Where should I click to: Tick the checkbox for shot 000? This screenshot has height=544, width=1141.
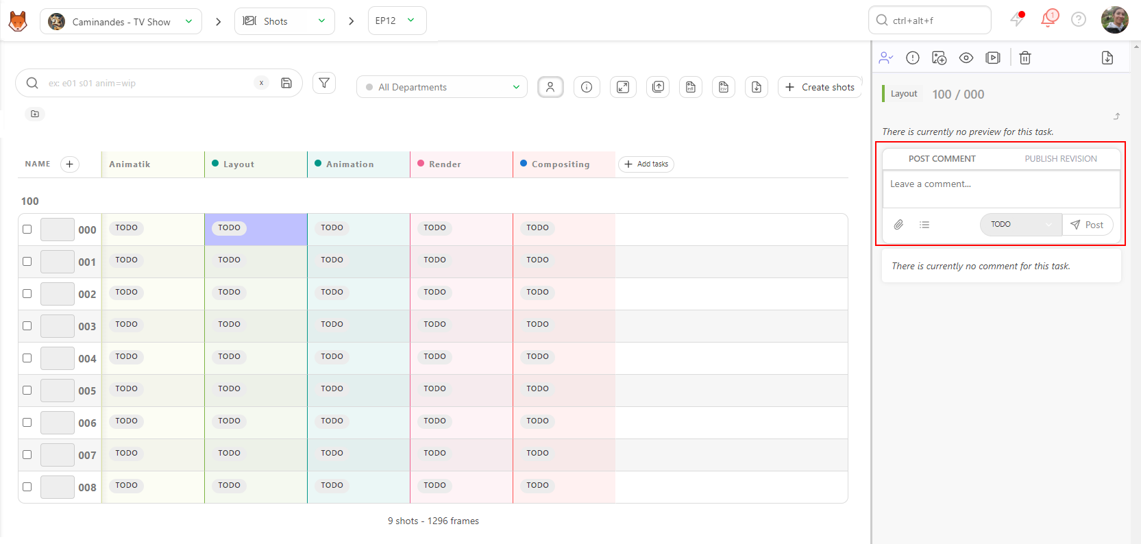click(27, 230)
